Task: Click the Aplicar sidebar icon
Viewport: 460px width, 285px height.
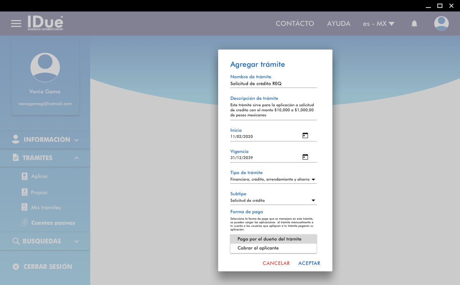Action: click(24, 176)
